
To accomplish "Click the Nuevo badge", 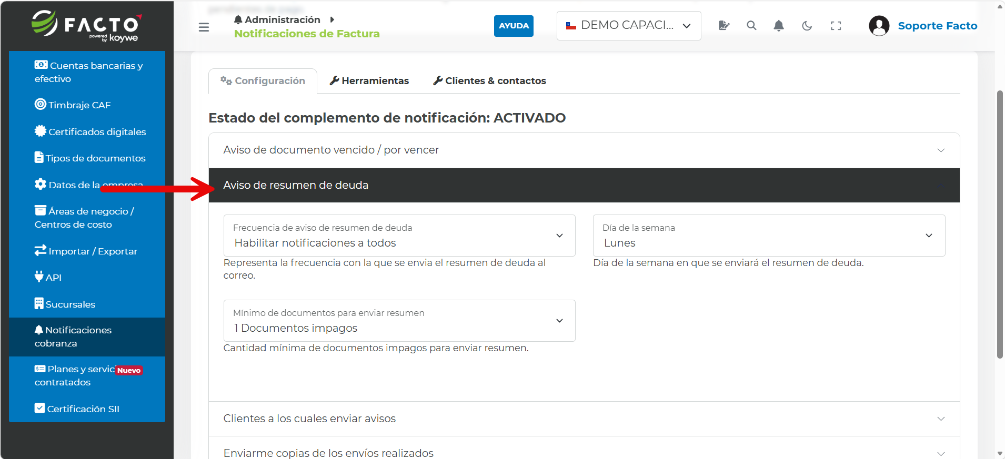I will 129,370.
